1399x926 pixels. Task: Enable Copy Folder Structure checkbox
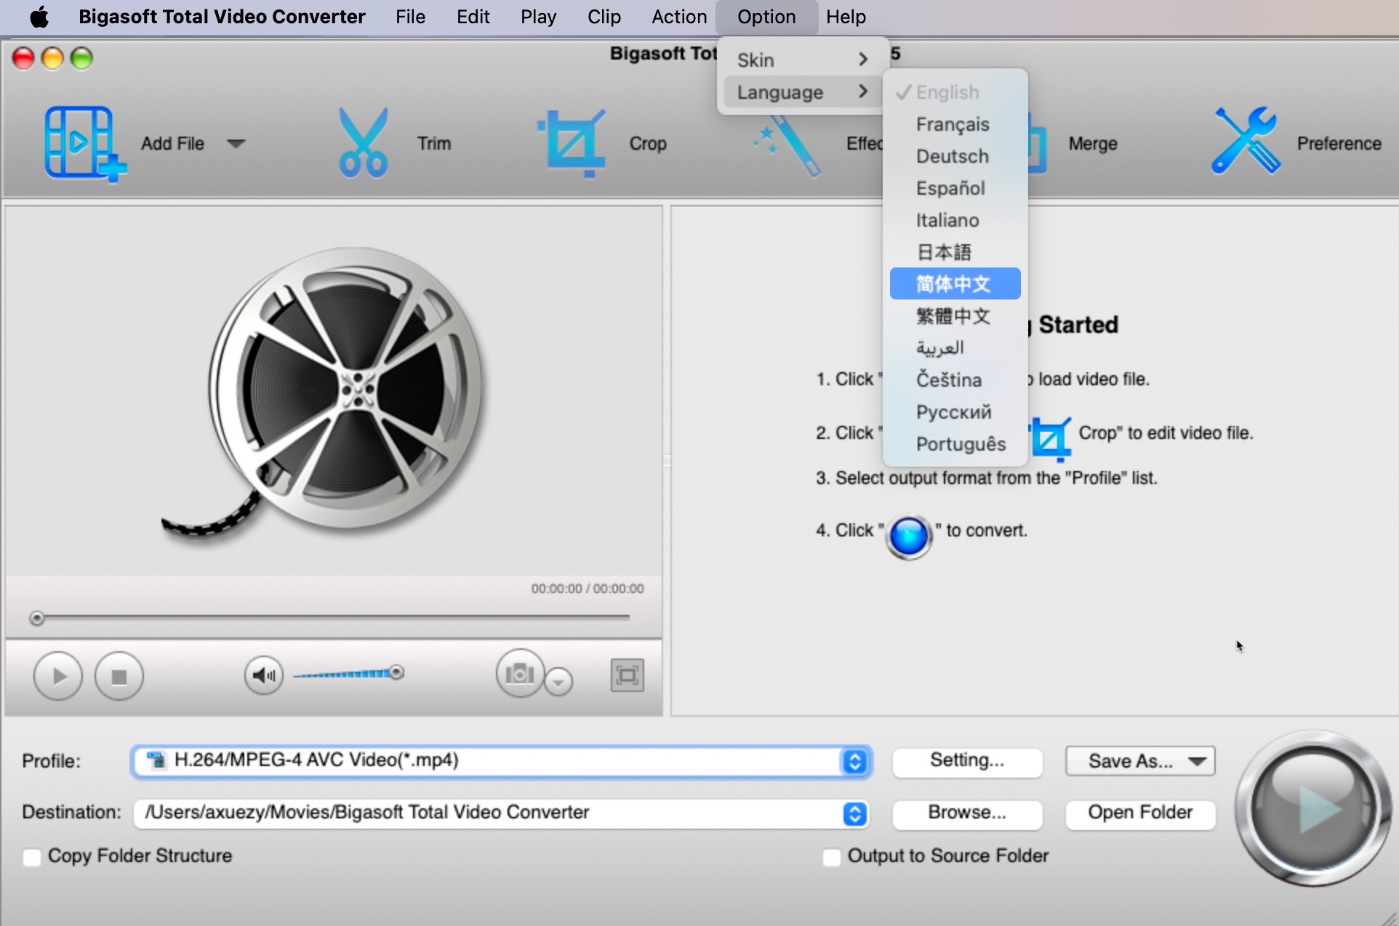[x=32, y=857]
